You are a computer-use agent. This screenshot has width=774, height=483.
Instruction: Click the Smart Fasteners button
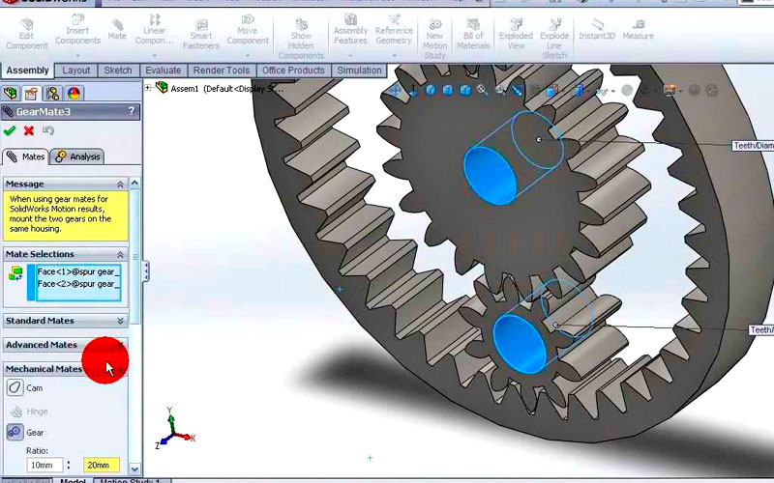201,32
